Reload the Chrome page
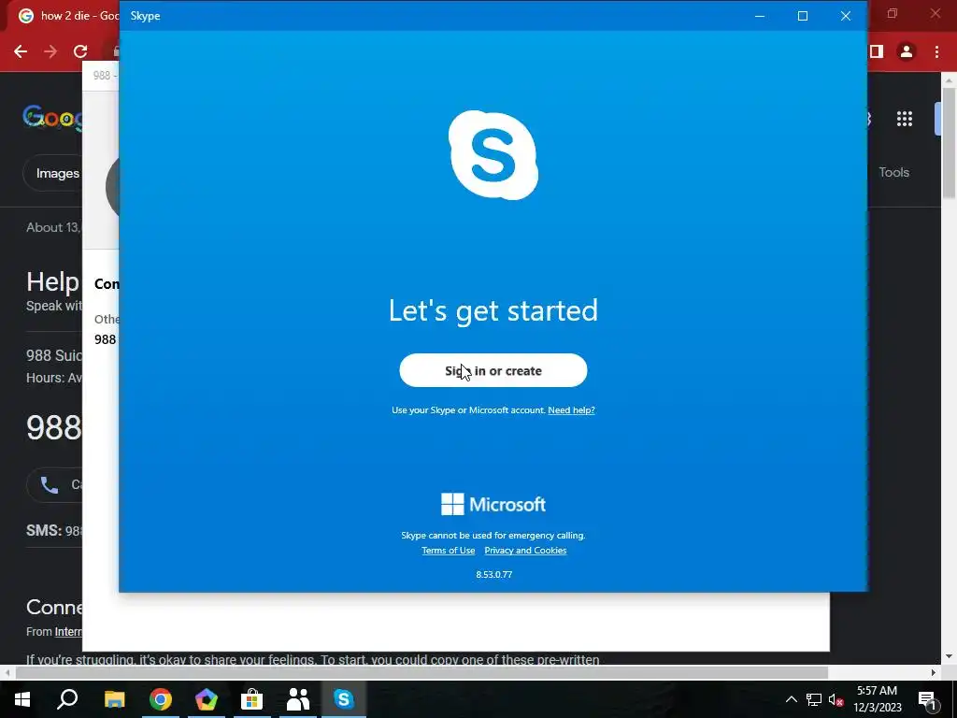This screenshot has width=957, height=718. 80,51
